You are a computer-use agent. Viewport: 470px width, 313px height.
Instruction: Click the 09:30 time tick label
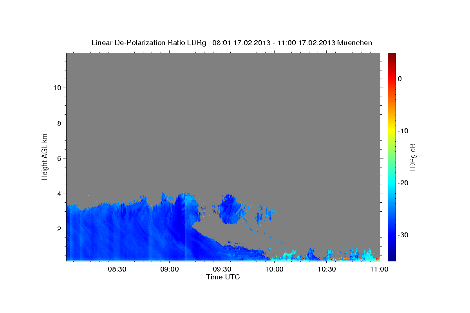pos(222,269)
